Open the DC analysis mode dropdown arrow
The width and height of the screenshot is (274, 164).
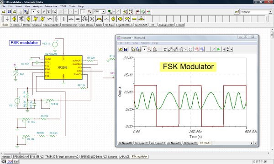pos(114,12)
